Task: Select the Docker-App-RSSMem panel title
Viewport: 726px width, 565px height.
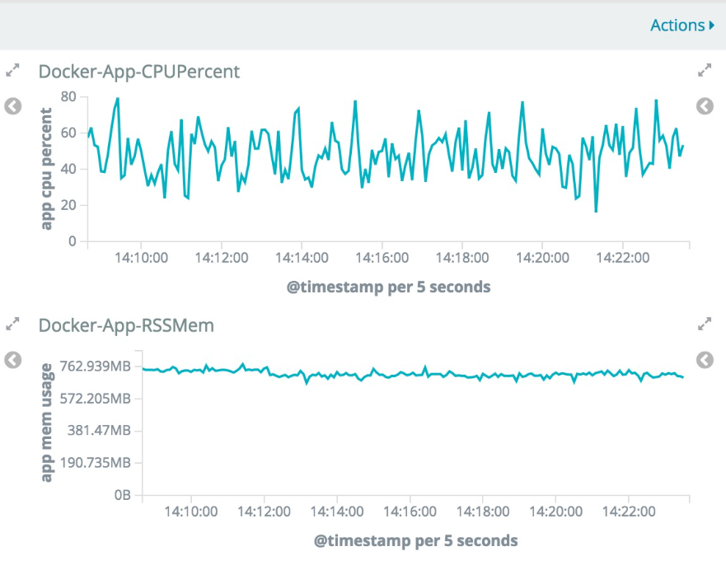Action: pos(126,325)
